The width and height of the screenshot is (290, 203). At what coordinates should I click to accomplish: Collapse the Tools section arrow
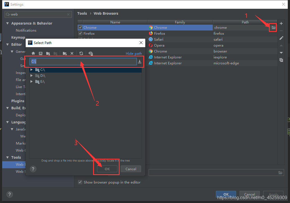8,158
